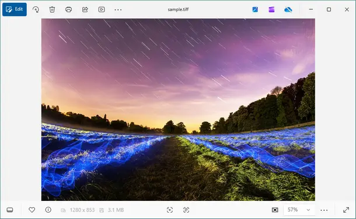The height and width of the screenshot is (219, 356).
Task: Open the purple Clipchamp icon
Action: point(271,9)
